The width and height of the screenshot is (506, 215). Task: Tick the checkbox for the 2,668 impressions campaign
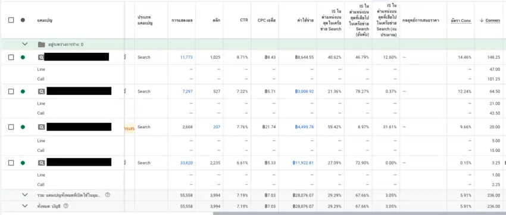pos(11,127)
